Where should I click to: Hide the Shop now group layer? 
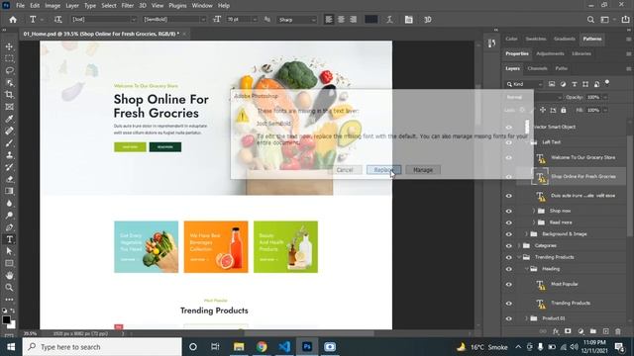508,211
